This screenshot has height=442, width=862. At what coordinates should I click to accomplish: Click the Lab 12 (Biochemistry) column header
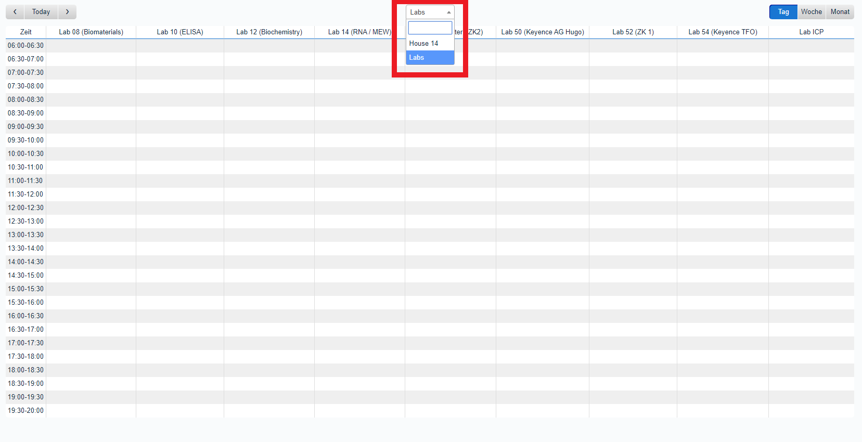tap(269, 32)
